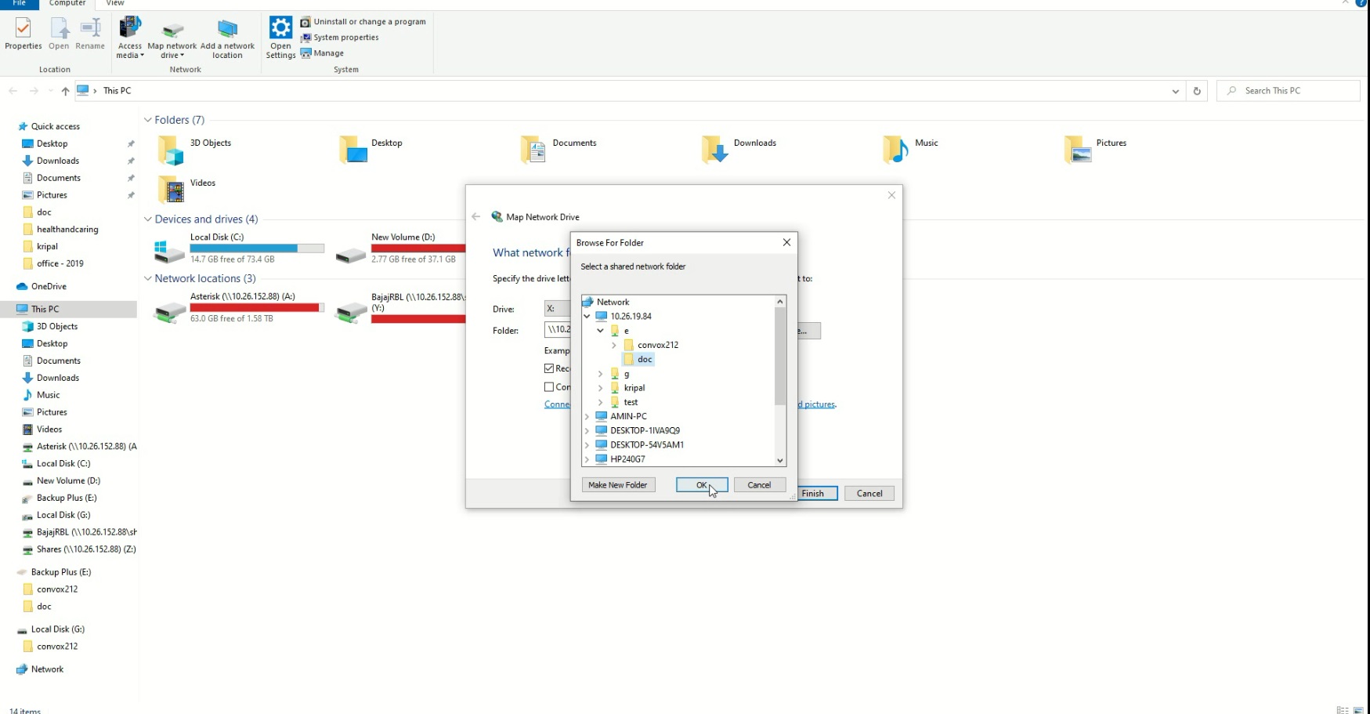Click the Make New Folder button
1370x714 pixels.
pyautogui.click(x=617, y=484)
